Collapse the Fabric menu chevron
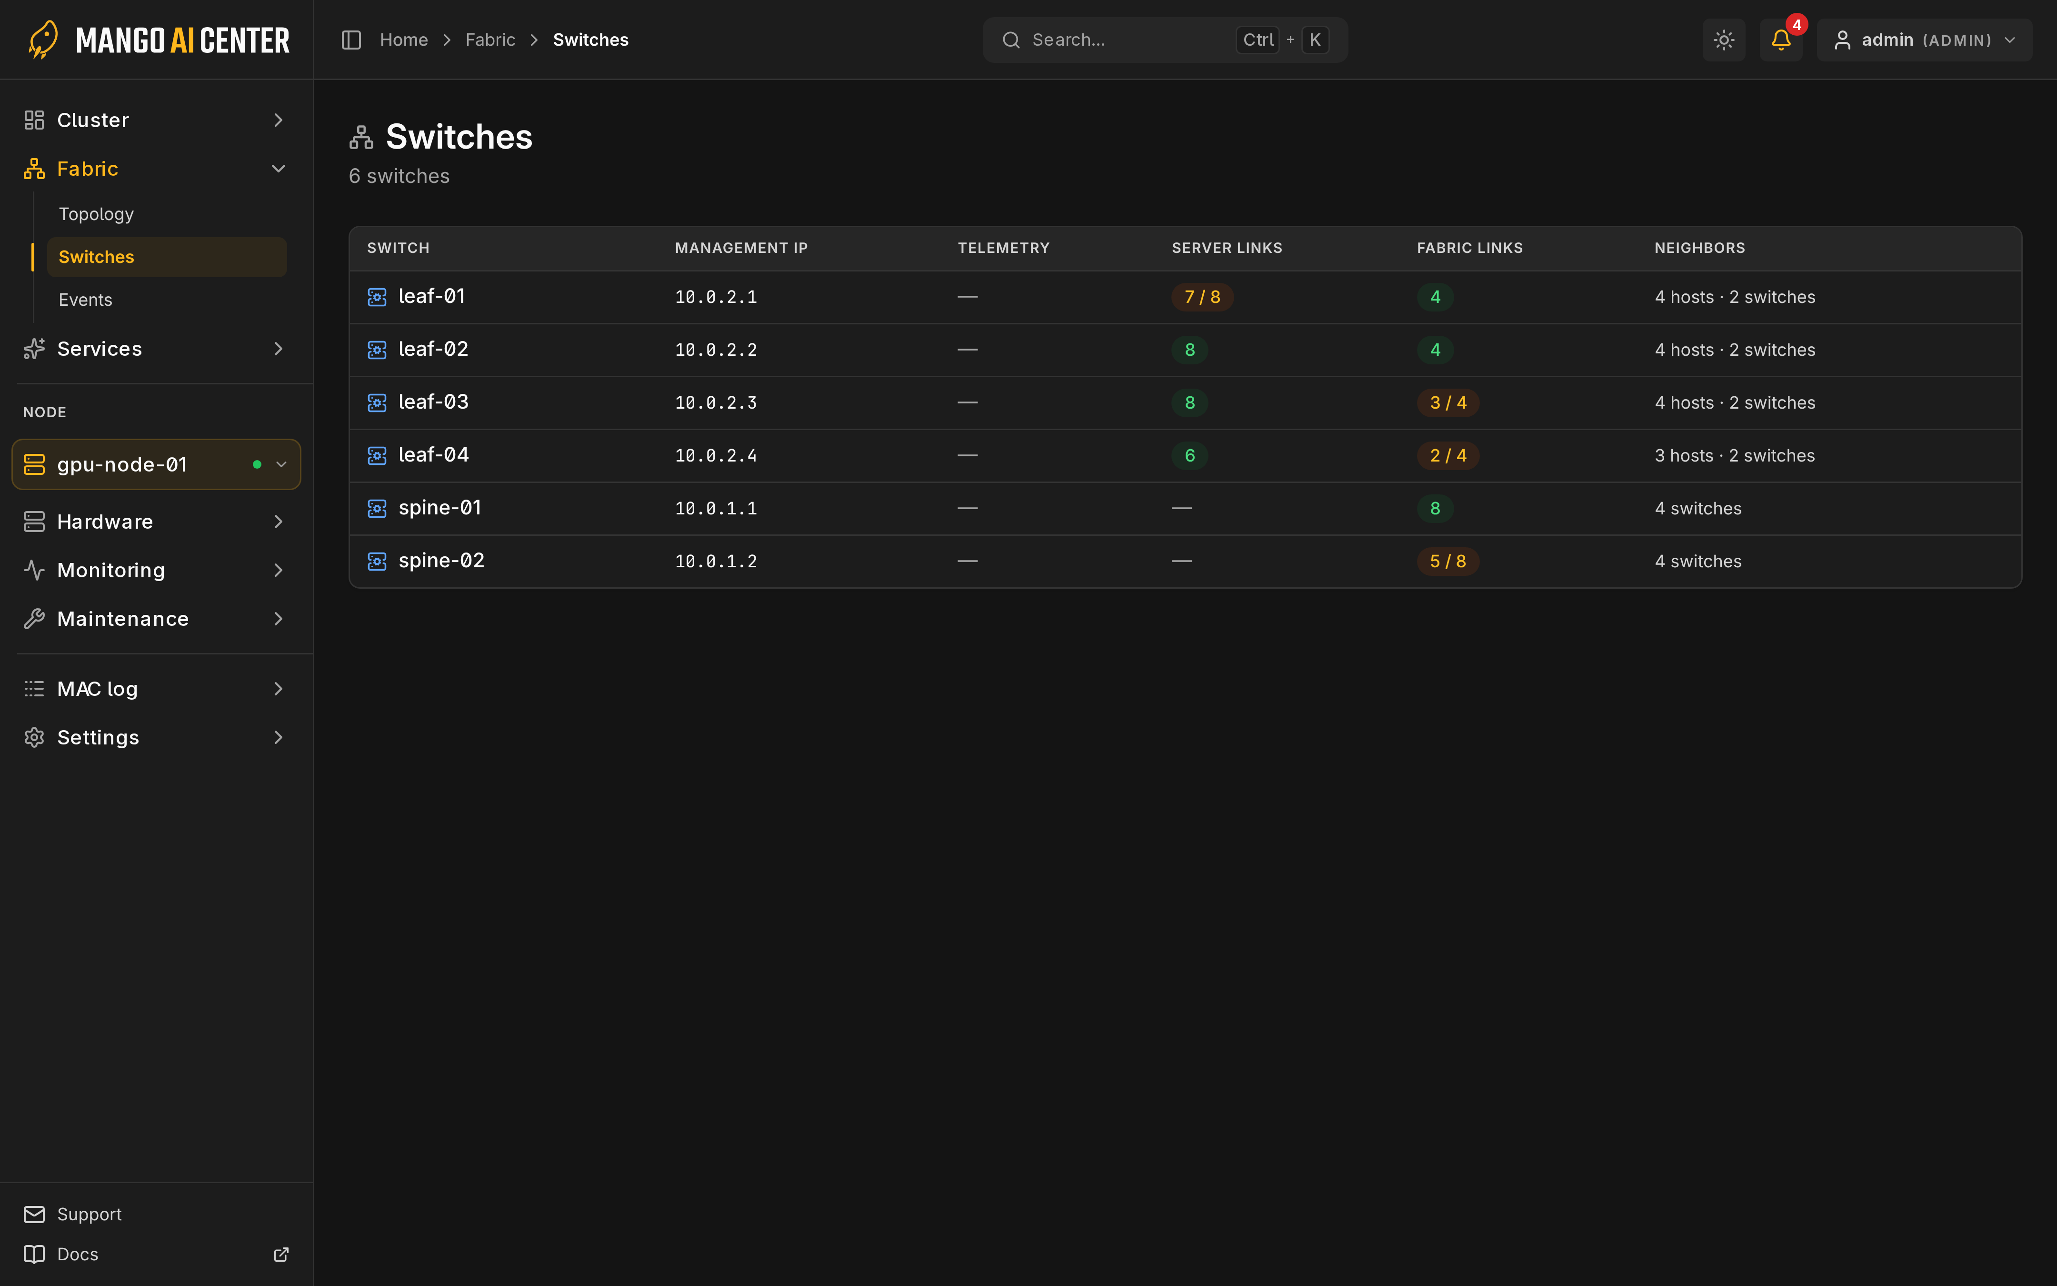 pos(278,169)
